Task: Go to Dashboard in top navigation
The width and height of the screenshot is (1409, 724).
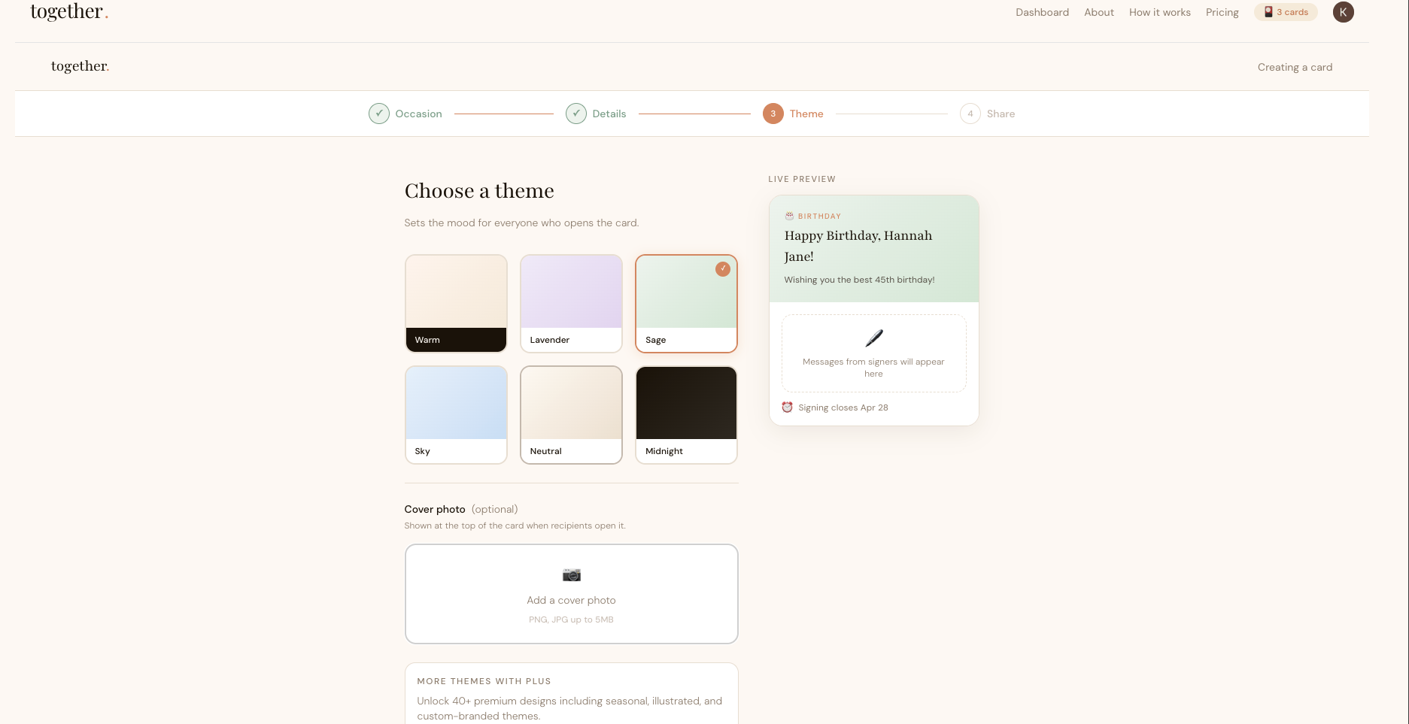Action: (1042, 12)
